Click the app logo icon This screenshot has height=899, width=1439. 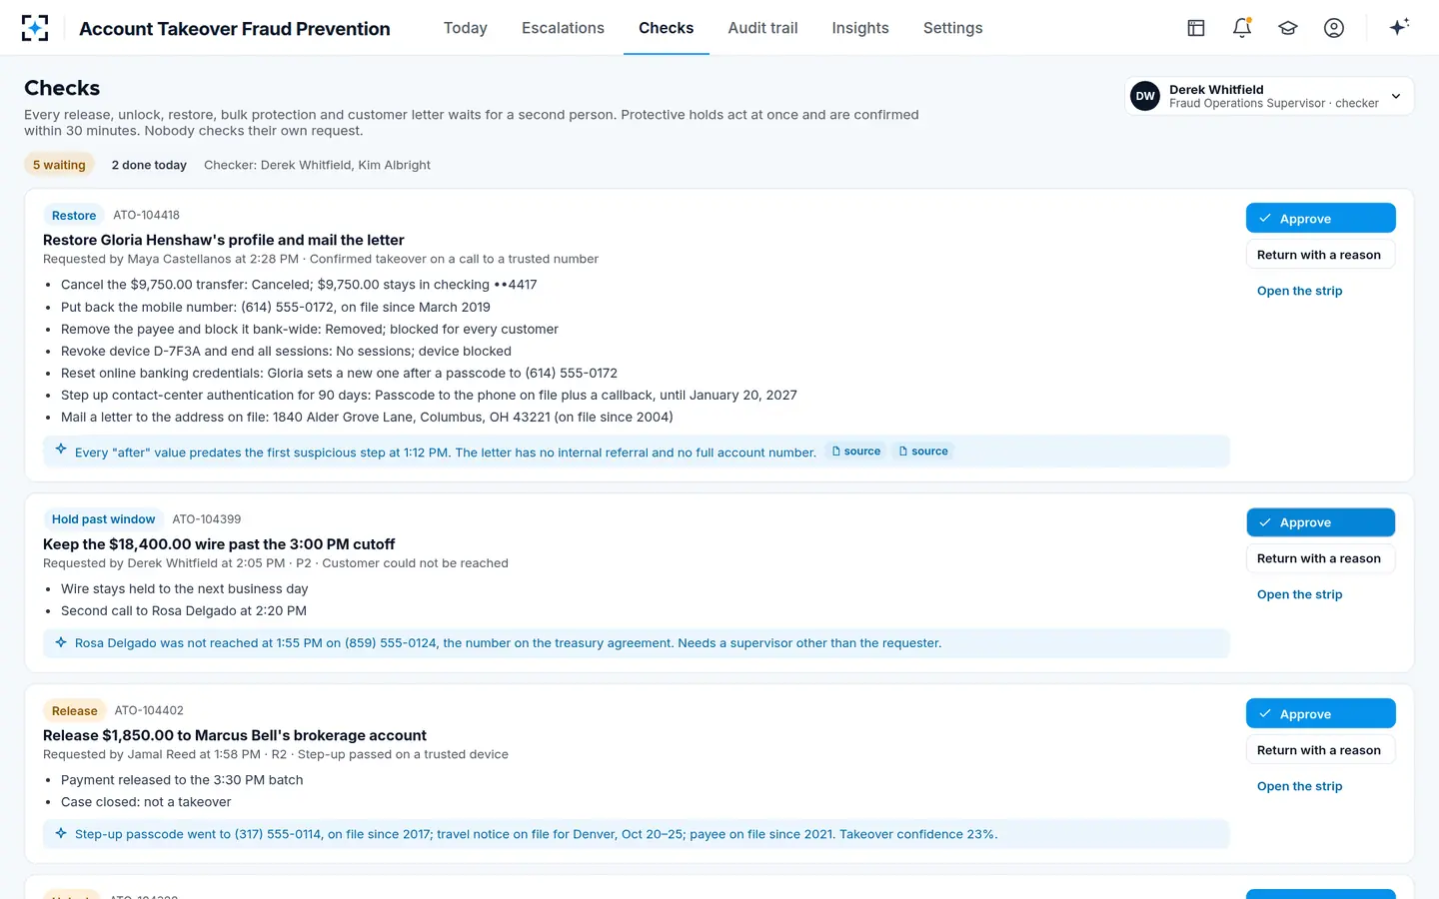click(35, 28)
